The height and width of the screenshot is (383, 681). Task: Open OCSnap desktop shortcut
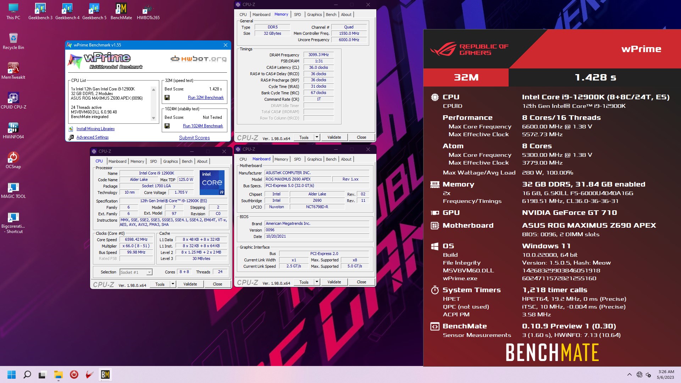(x=13, y=160)
